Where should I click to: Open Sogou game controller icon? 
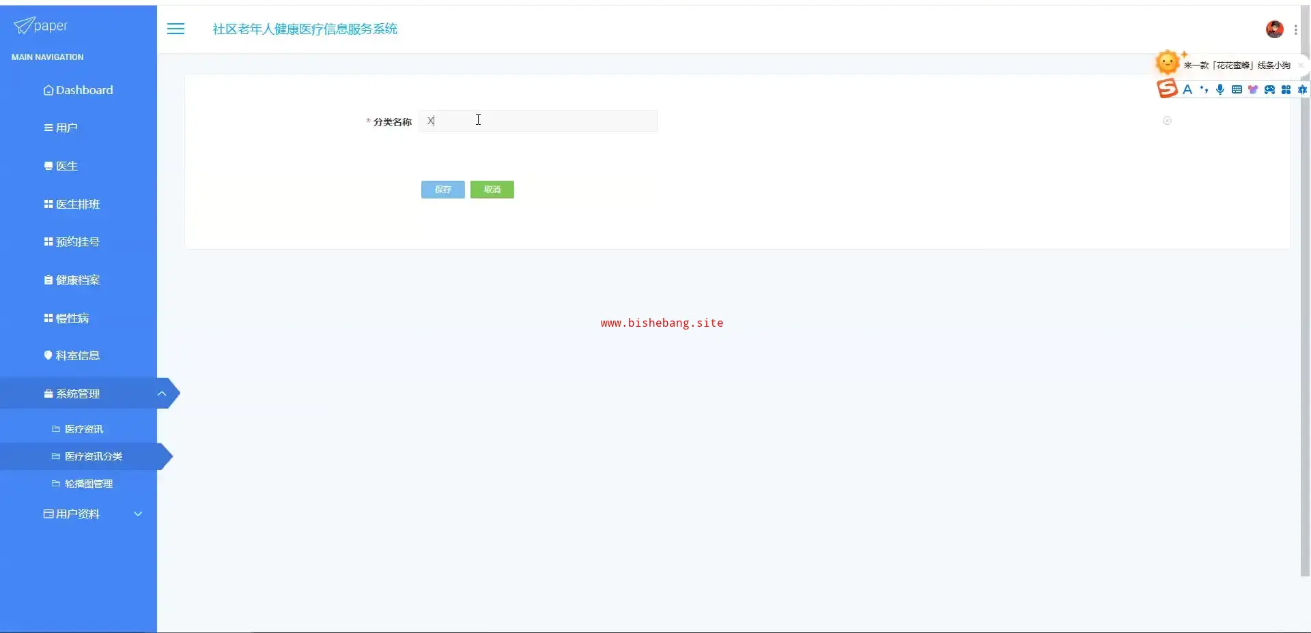coord(1269,89)
